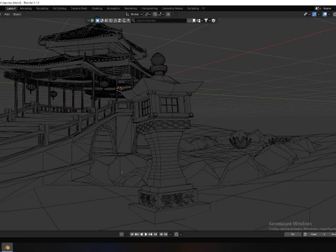Image resolution: width=336 pixels, height=252 pixels.
Task: Open the transform pivot point dropdown
Action: coord(148,14)
